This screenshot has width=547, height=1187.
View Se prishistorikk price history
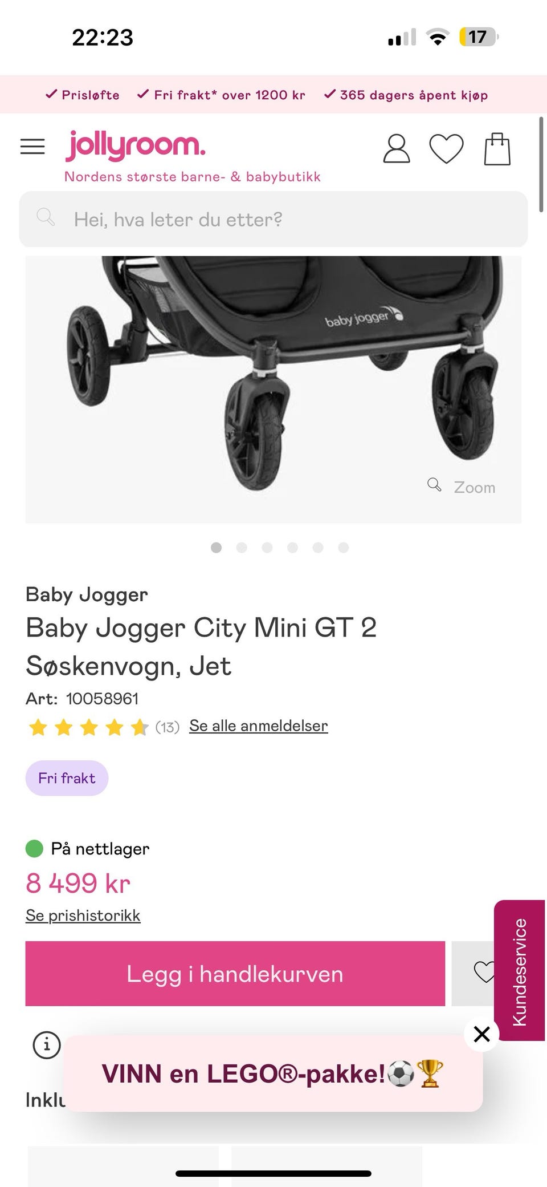[x=83, y=915]
